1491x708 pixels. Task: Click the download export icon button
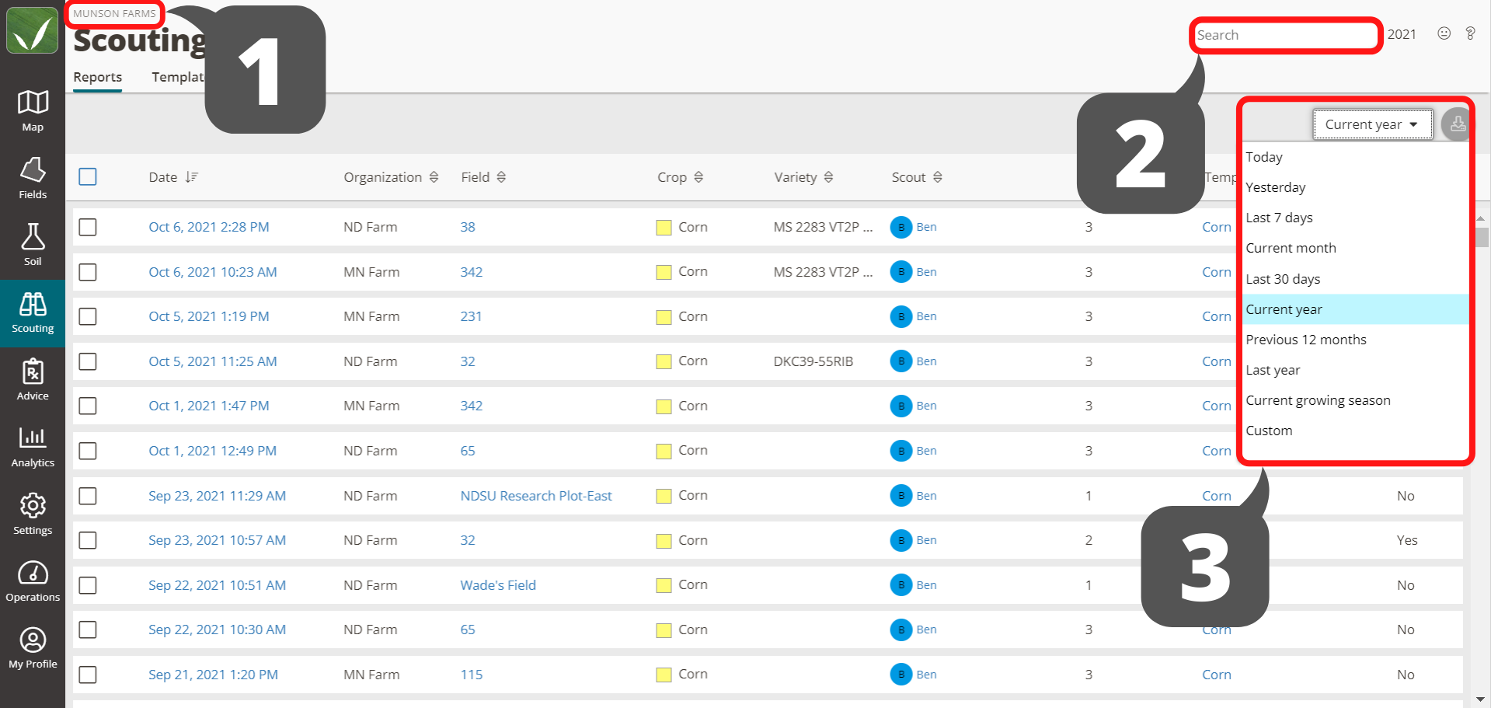click(1457, 124)
